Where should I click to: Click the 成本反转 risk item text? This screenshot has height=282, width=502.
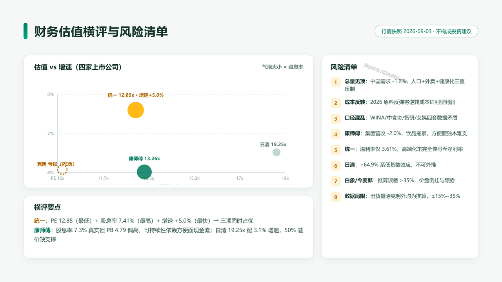click(x=400, y=102)
